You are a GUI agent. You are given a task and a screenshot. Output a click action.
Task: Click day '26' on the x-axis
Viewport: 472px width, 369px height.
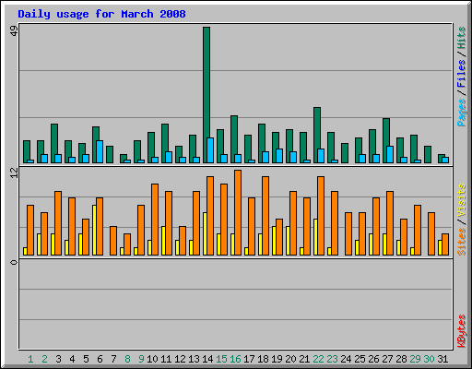point(373,359)
